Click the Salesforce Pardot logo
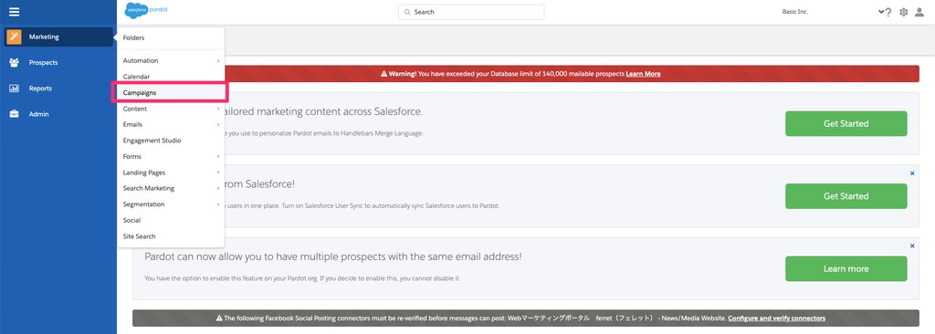Screen dimensions: 935x334 (146, 11)
